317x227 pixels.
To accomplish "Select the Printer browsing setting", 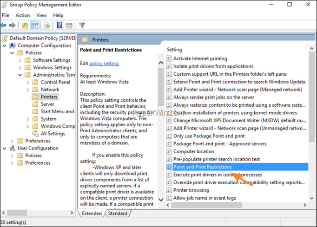I will pyautogui.click(x=191, y=190).
